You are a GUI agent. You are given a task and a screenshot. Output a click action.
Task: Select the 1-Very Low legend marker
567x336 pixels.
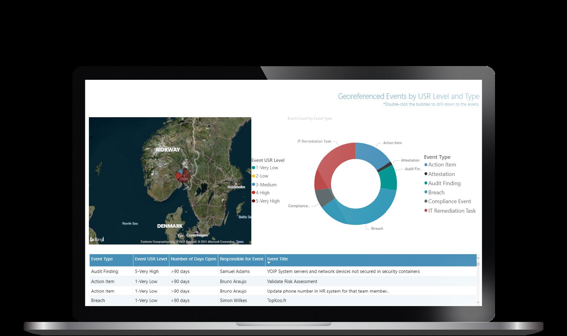(x=253, y=168)
